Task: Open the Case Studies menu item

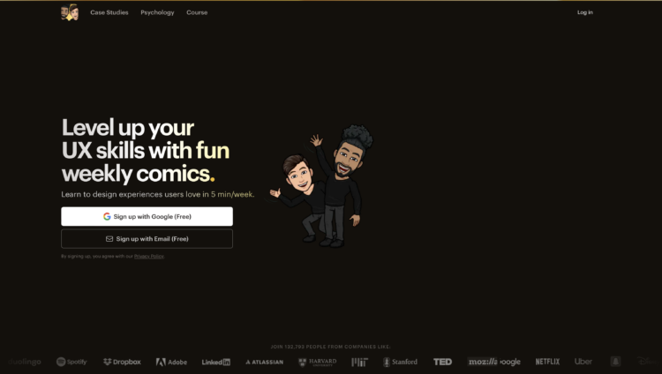Action: (109, 12)
